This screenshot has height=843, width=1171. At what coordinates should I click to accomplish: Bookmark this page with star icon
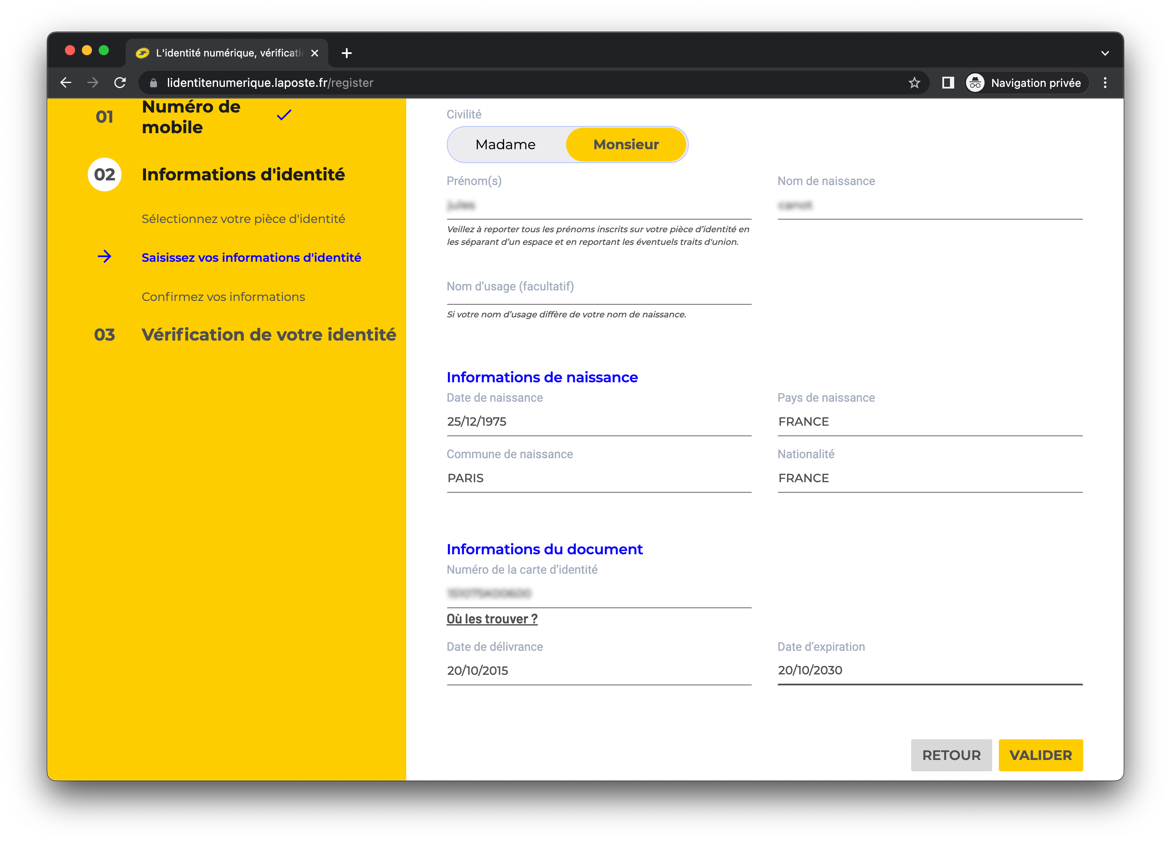pyautogui.click(x=914, y=83)
